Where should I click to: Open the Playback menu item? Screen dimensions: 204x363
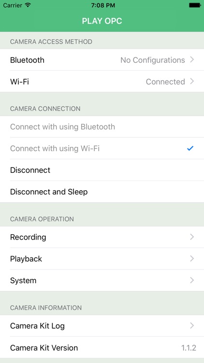(102, 258)
